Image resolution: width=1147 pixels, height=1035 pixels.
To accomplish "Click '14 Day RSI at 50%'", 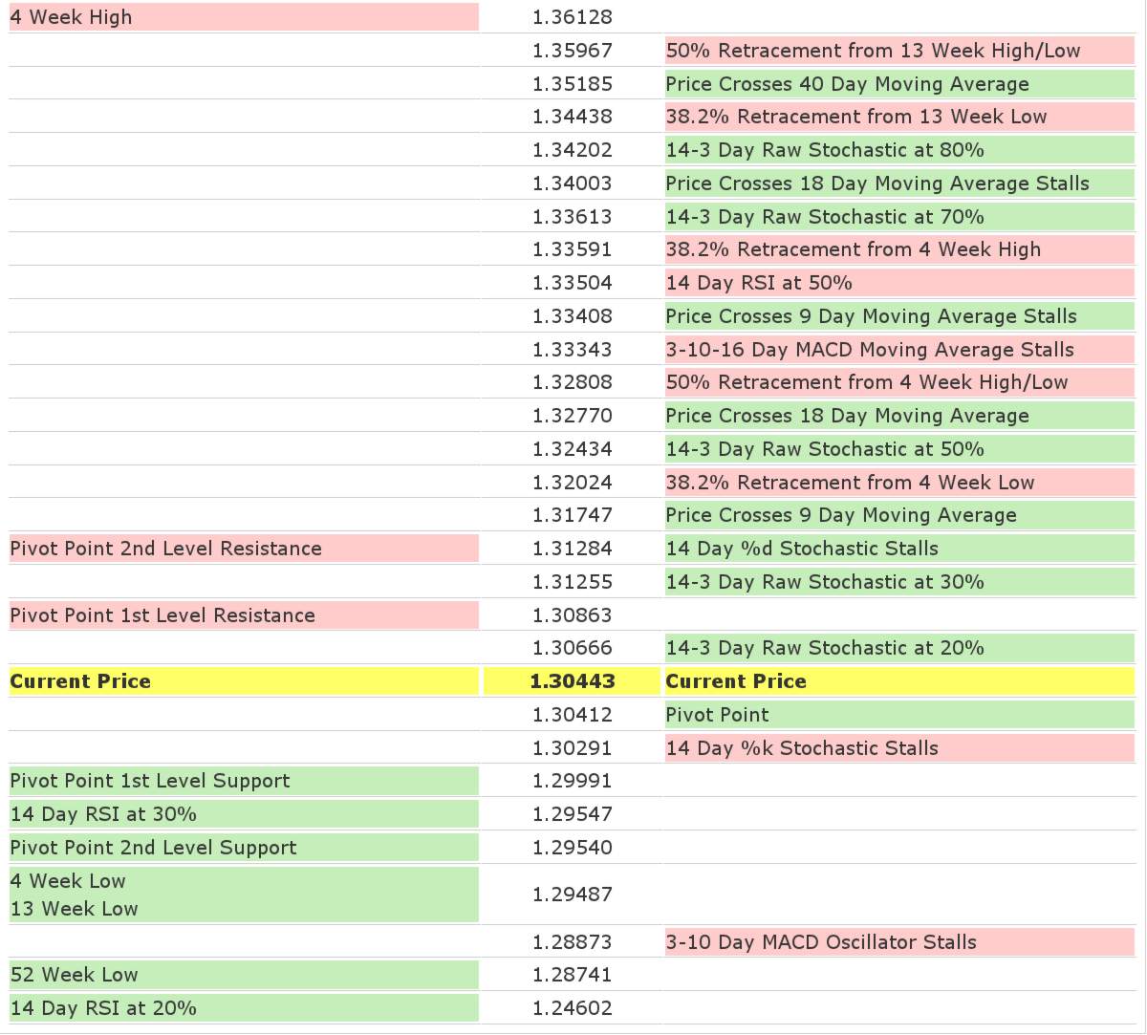I will coord(759,283).
